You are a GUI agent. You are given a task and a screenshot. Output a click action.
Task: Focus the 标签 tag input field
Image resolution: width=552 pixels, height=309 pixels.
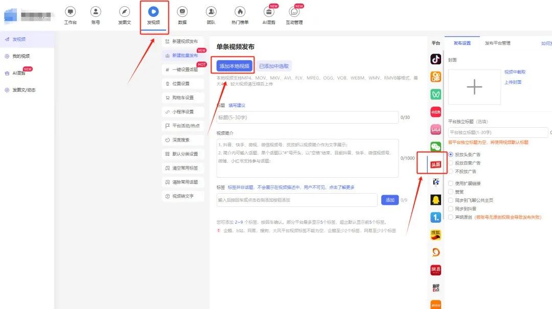[x=297, y=200]
